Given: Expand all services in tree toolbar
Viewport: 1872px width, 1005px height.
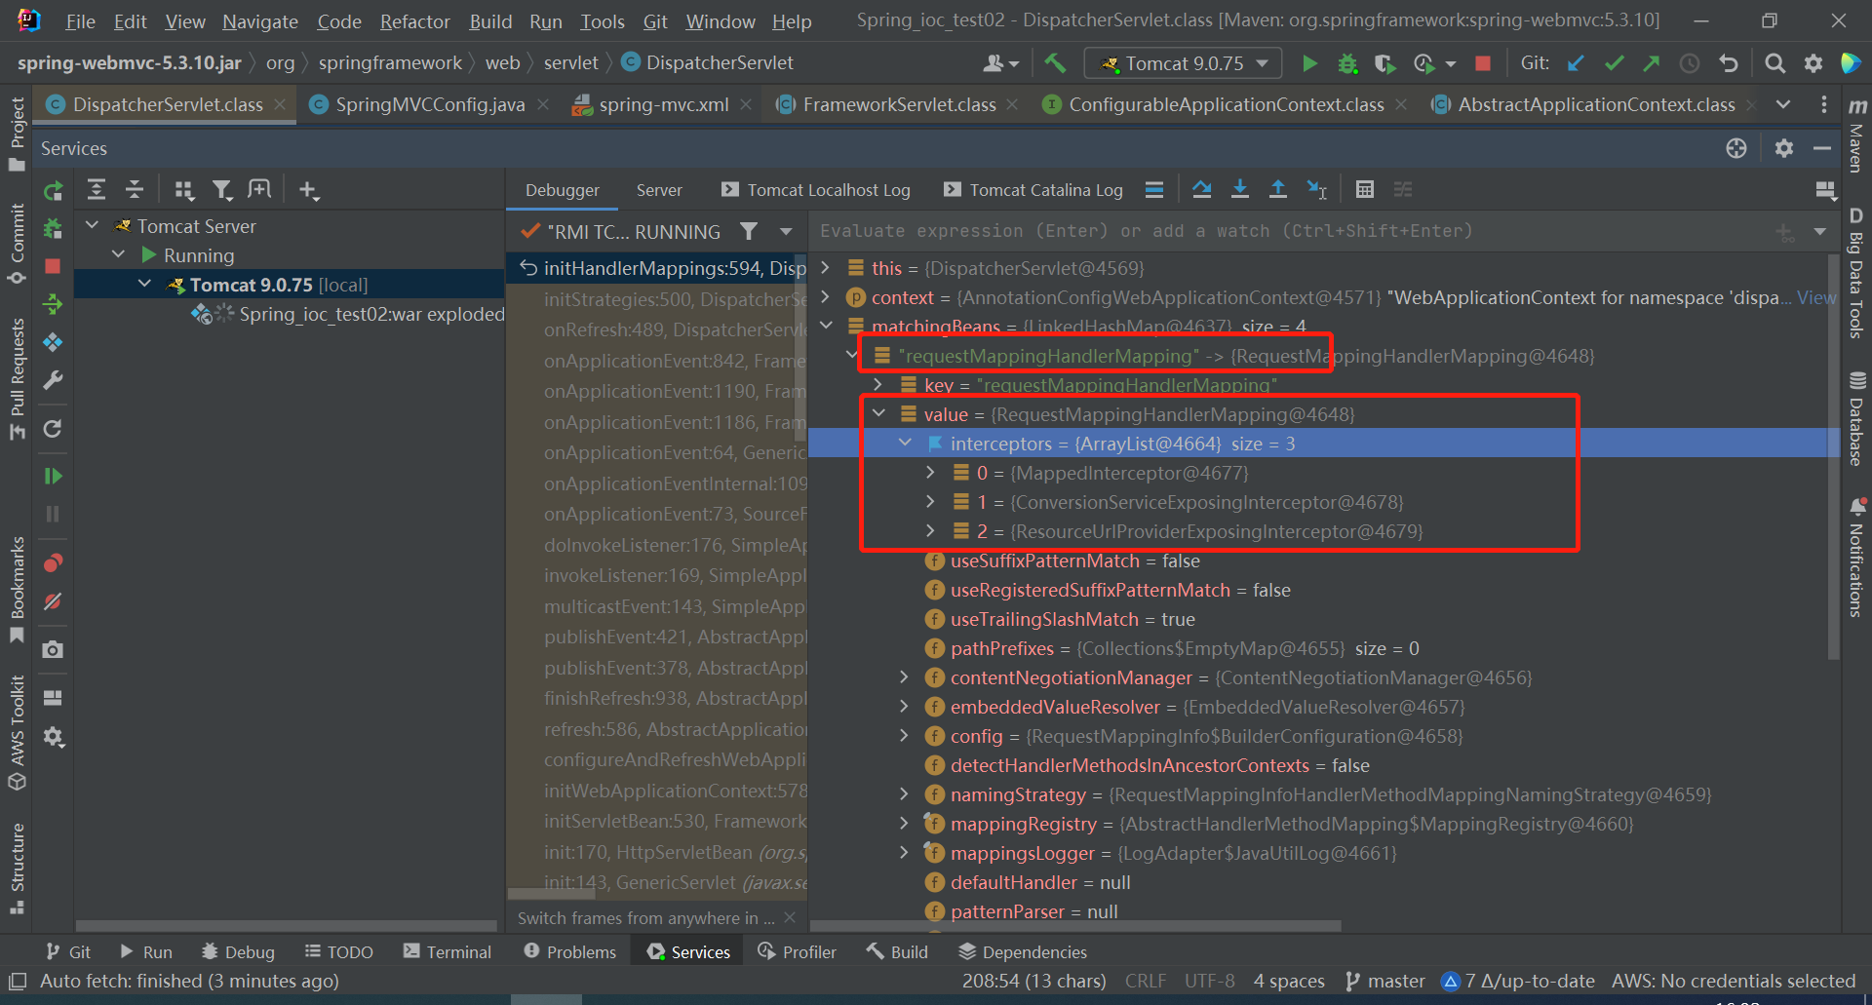Looking at the screenshot, I should (x=97, y=190).
